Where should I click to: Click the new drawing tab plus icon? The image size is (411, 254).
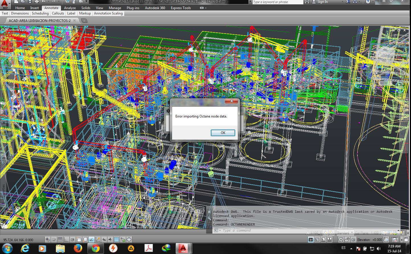pos(84,20)
